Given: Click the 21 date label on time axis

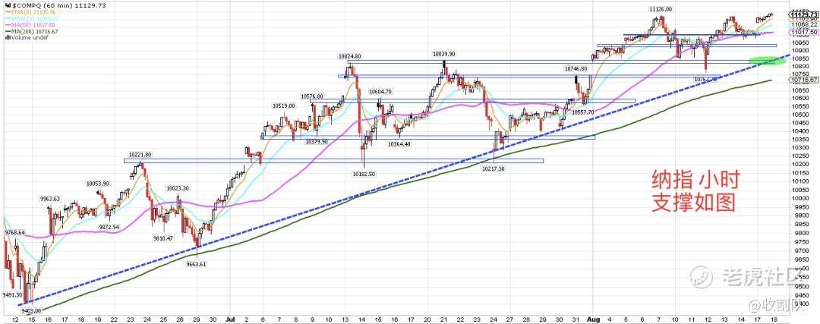Looking at the screenshot, I should 443,319.
